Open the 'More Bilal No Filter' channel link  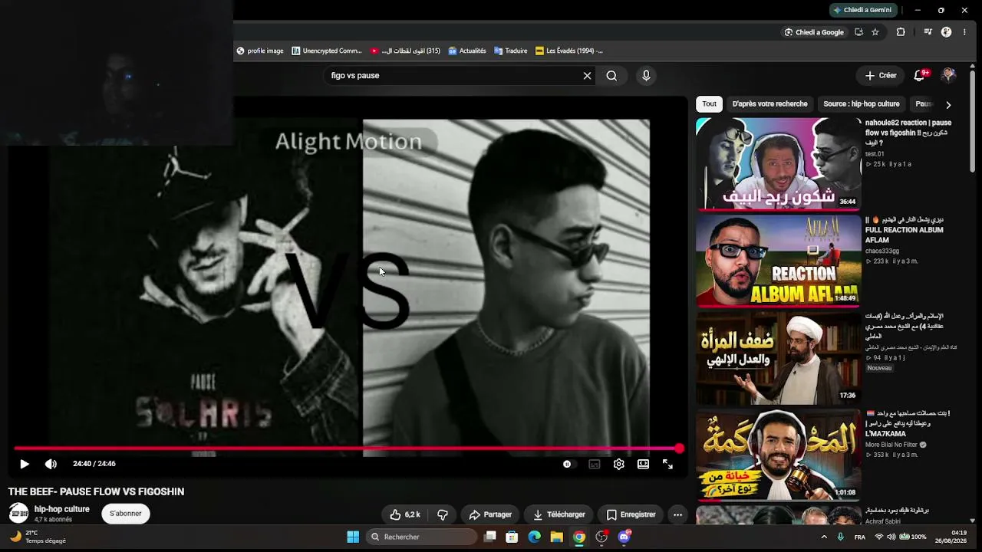point(892,445)
